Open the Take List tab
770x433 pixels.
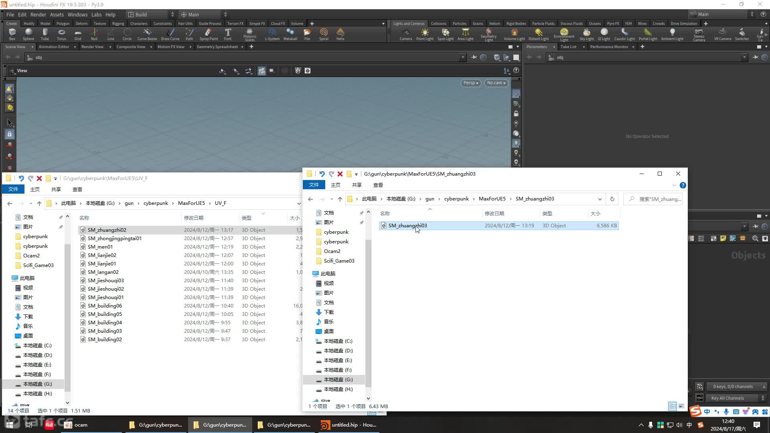click(x=568, y=47)
